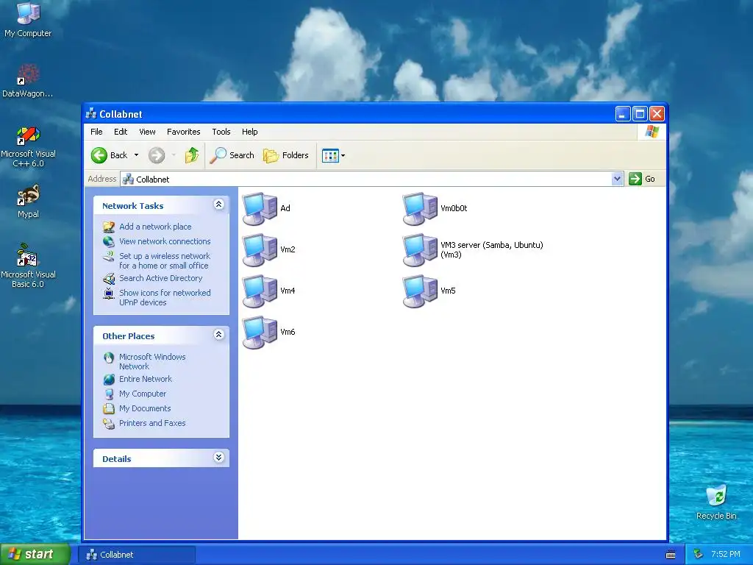Screen dimensions: 753x565
Task: Click the taskbar clock showing 7:52 PM
Action: point(726,555)
